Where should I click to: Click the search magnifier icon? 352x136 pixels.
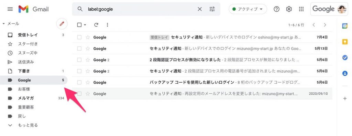coord(80,9)
